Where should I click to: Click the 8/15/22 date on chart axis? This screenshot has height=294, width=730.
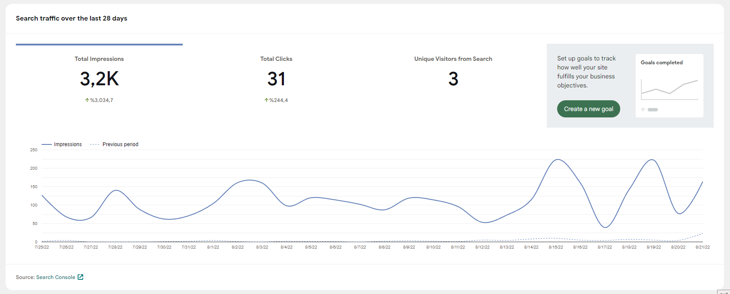coord(556,247)
